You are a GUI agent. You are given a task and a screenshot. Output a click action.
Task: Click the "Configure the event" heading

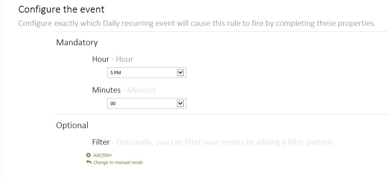[x=61, y=9]
